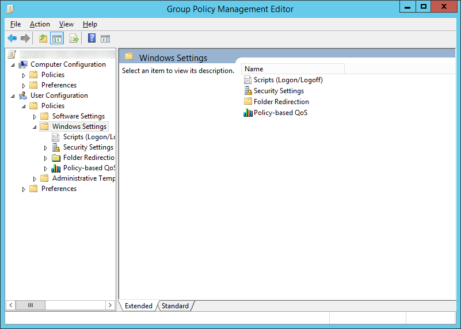Expand Policies under Computer Configuration
The width and height of the screenshot is (461, 329).
click(24, 75)
